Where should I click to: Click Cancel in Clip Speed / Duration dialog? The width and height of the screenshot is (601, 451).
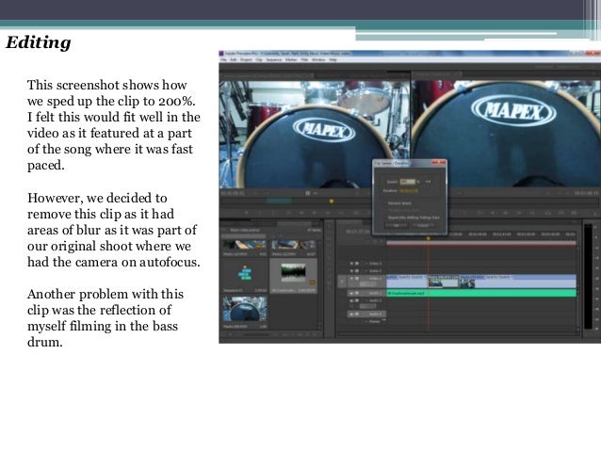pos(423,226)
